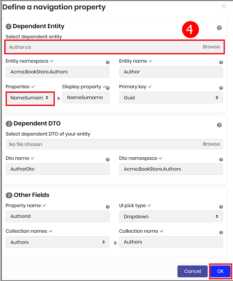Close the dialog with the X icon
Image resolution: width=233 pixels, height=281 pixels.
pos(224,6)
